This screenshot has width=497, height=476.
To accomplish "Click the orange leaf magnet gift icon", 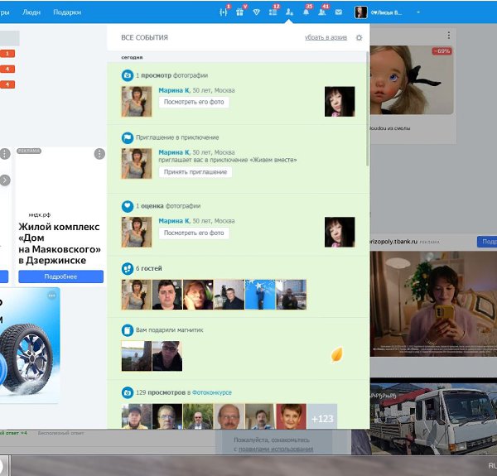I will [337, 355].
